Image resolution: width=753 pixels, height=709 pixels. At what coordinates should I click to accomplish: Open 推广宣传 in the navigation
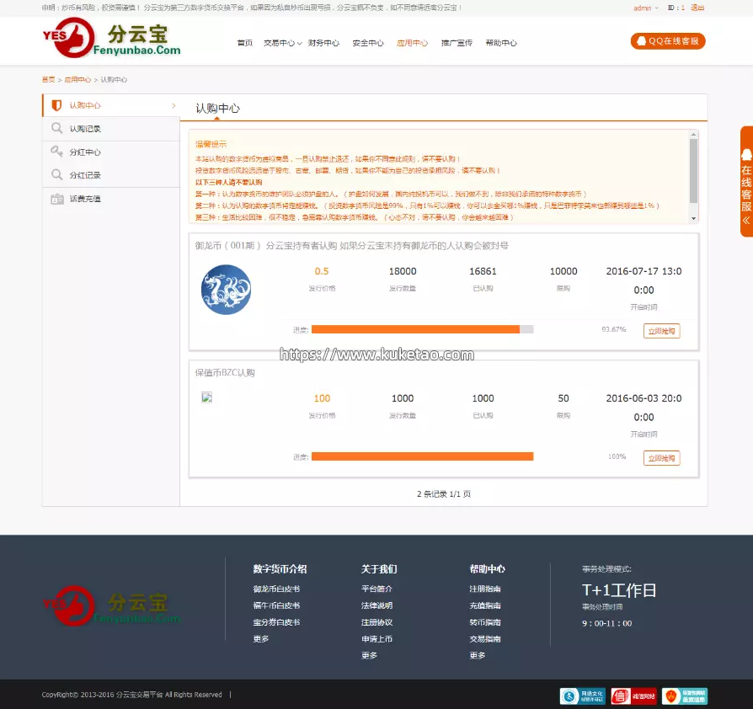pyautogui.click(x=457, y=43)
